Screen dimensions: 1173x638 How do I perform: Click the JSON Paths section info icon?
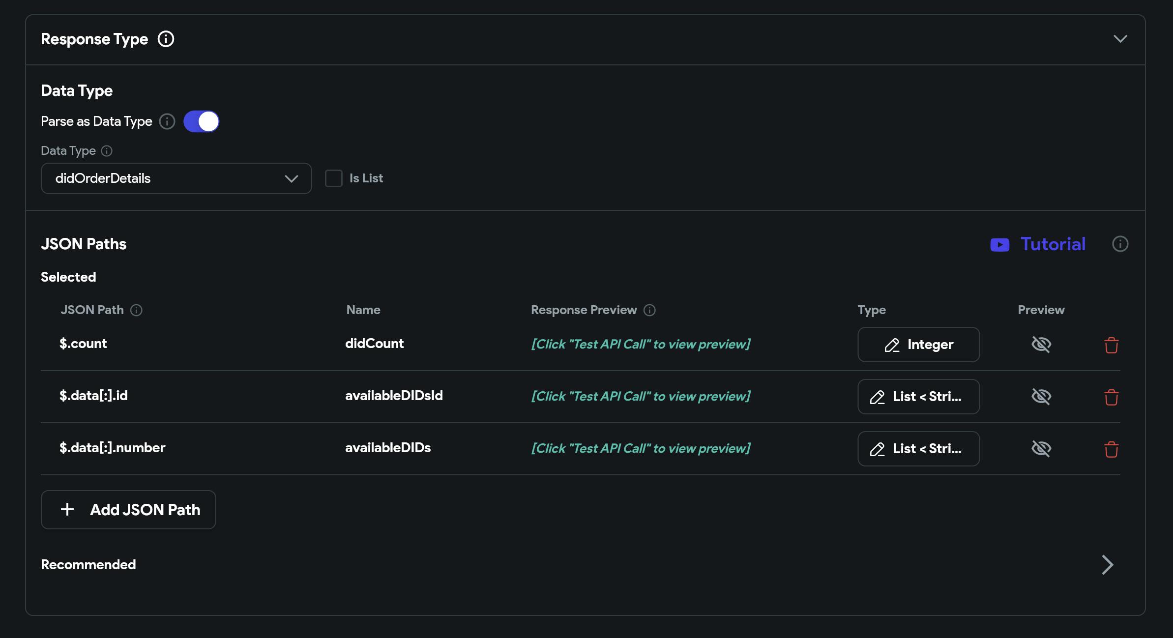point(1120,244)
